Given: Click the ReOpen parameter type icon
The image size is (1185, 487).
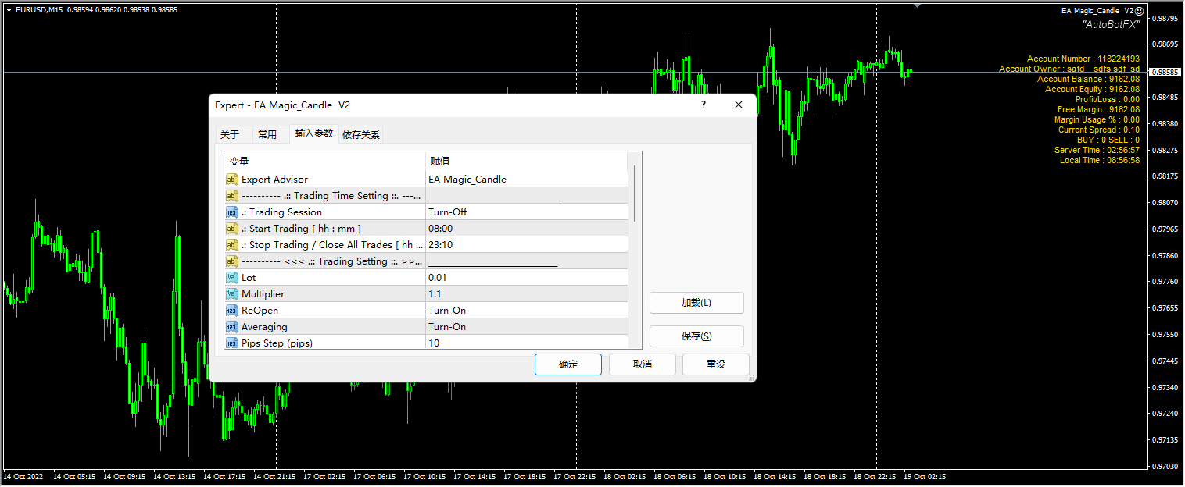Looking at the screenshot, I should click(231, 311).
